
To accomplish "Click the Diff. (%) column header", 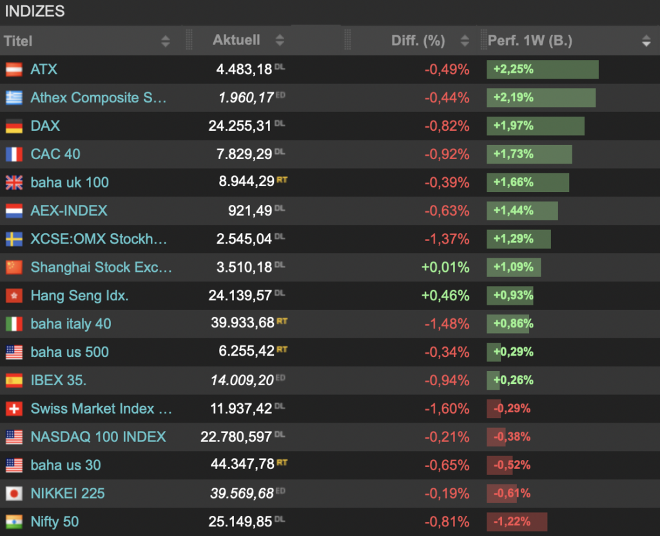I will [x=418, y=41].
